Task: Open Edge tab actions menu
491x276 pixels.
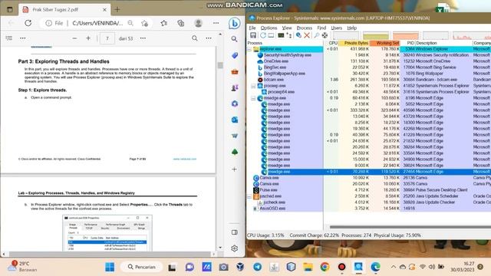Action: (10, 9)
